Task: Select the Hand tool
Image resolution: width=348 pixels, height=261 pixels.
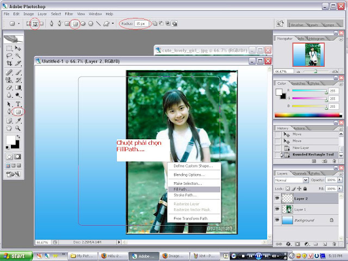Action: point(9,128)
